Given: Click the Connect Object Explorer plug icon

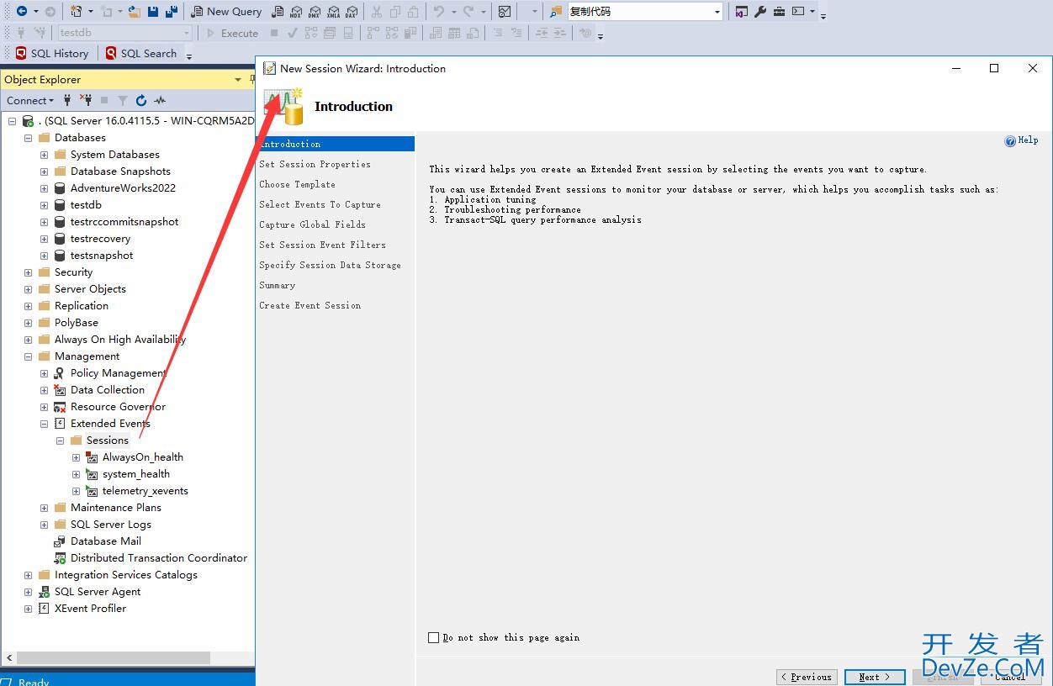Looking at the screenshot, I should pos(67,100).
